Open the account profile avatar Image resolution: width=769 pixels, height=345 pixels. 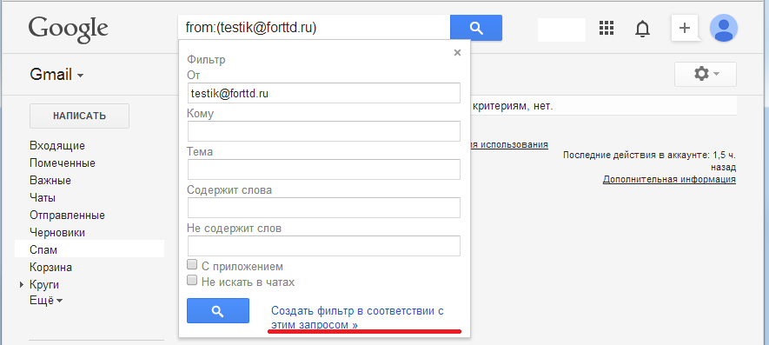click(x=724, y=28)
